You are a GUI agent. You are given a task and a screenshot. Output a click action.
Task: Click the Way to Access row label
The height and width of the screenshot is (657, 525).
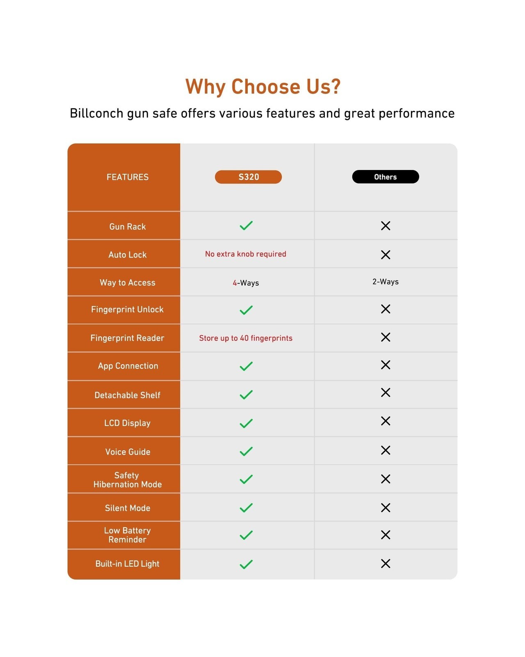point(128,283)
